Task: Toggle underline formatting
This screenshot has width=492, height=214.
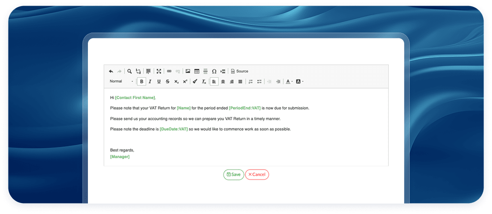Action: coord(159,81)
